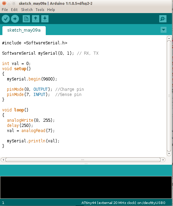Open the File menu

point(5,10)
